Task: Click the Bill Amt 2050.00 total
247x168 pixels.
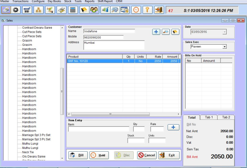Action: point(222,157)
